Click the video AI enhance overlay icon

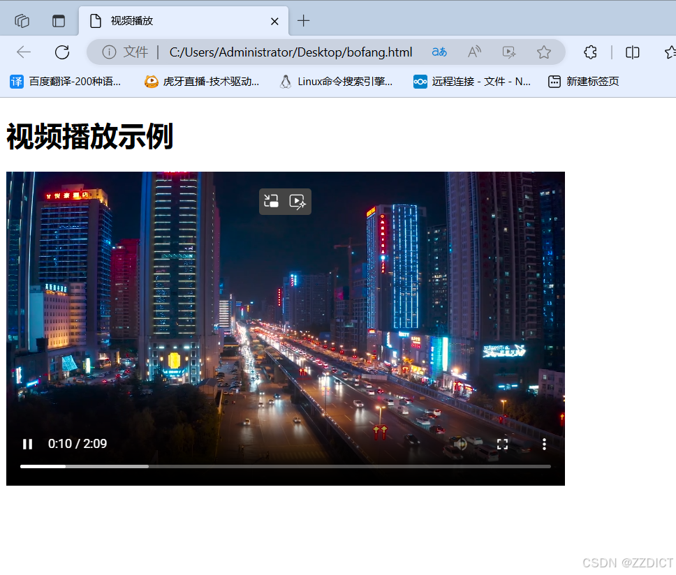[298, 201]
